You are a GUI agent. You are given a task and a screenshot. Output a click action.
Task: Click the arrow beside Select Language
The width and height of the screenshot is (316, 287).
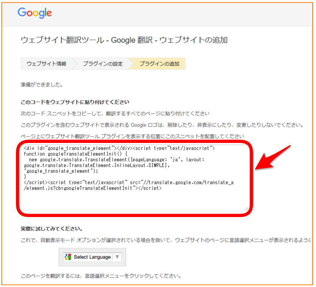[117, 257]
